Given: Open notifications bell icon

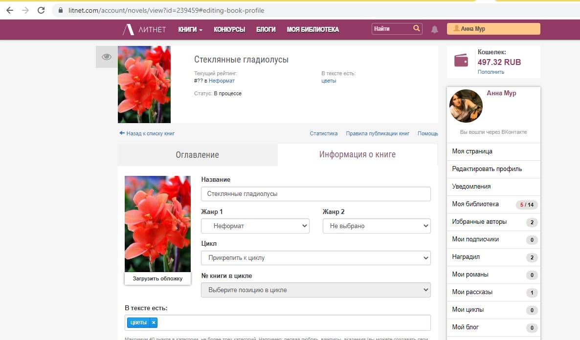Looking at the screenshot, I should [434, 29].
